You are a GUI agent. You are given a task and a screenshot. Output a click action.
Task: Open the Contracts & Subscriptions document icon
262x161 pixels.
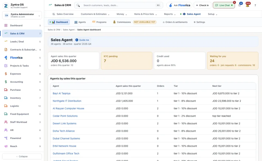[6, 50]
